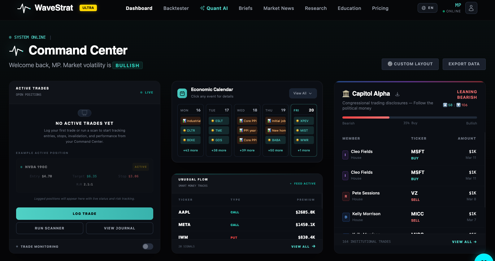This screenshot has height=261, width=495.
Task: Click the bullish up-arrow 58 indicator
Action: (x=448, y=105)
